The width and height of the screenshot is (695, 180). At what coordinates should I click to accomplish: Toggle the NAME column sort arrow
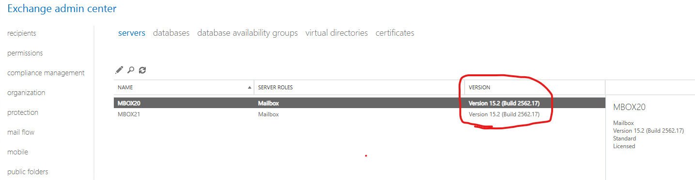click(x=250, y=88)
